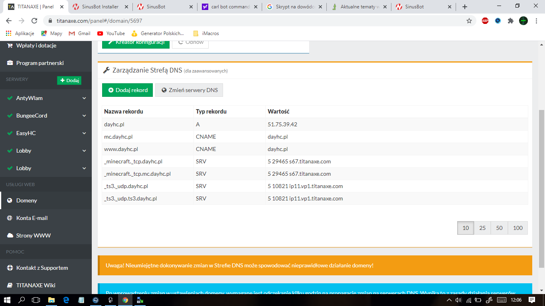Open the Gmail bookmark
Image resolution: width=545 pixels, height=306 pixels.
pos(80,33)
